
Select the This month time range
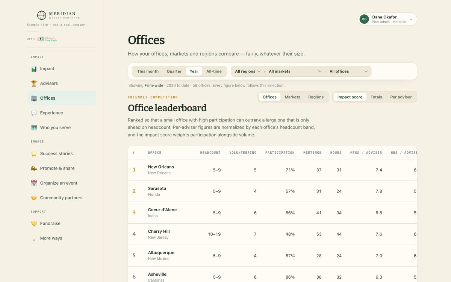tap(148, 71)
